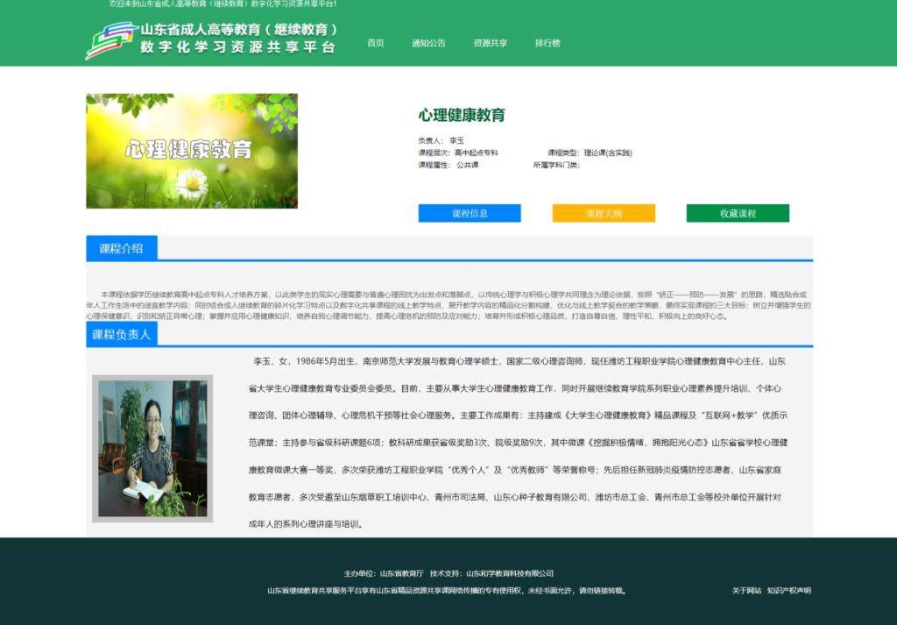Click the platform logo icon
The width and height of the screenshot is (897, 625).
[111, 40]
